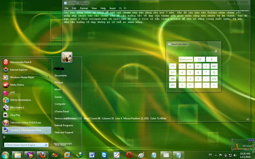Open Documents in Start menu

pyautogui.click(x=61, y=75)
